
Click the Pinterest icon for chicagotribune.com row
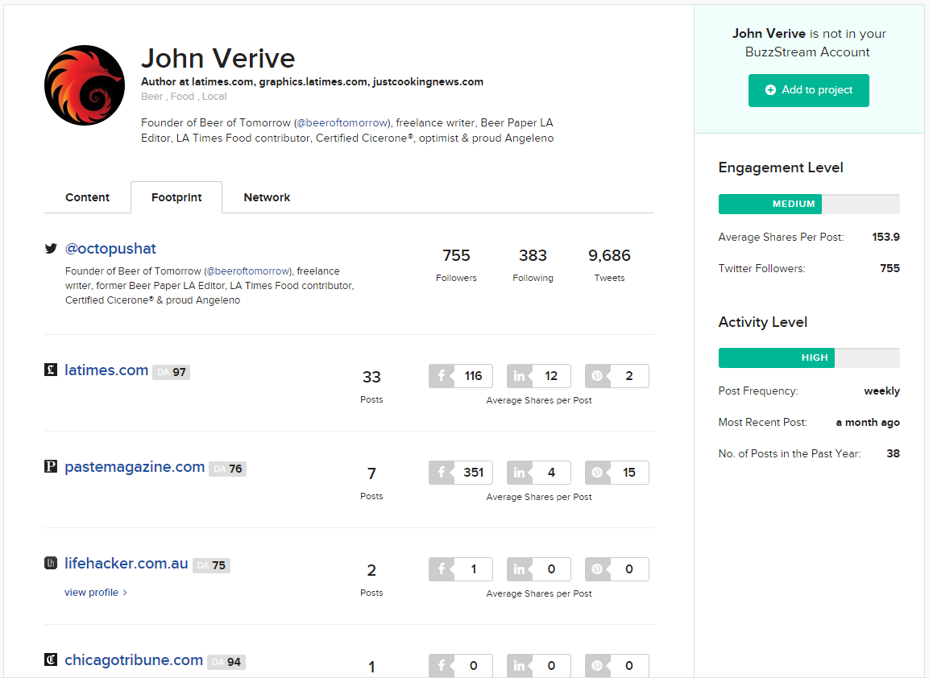(x=598, y=665)
